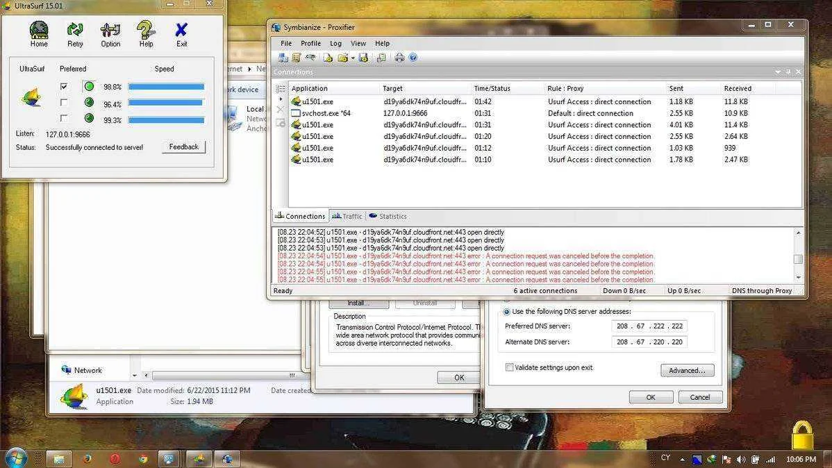Image resolution: width=832 pixels, height=468 pixels.
Task: Click the clipboard-style toolbar icon in Proxifier
Action: tap(381, 58)
